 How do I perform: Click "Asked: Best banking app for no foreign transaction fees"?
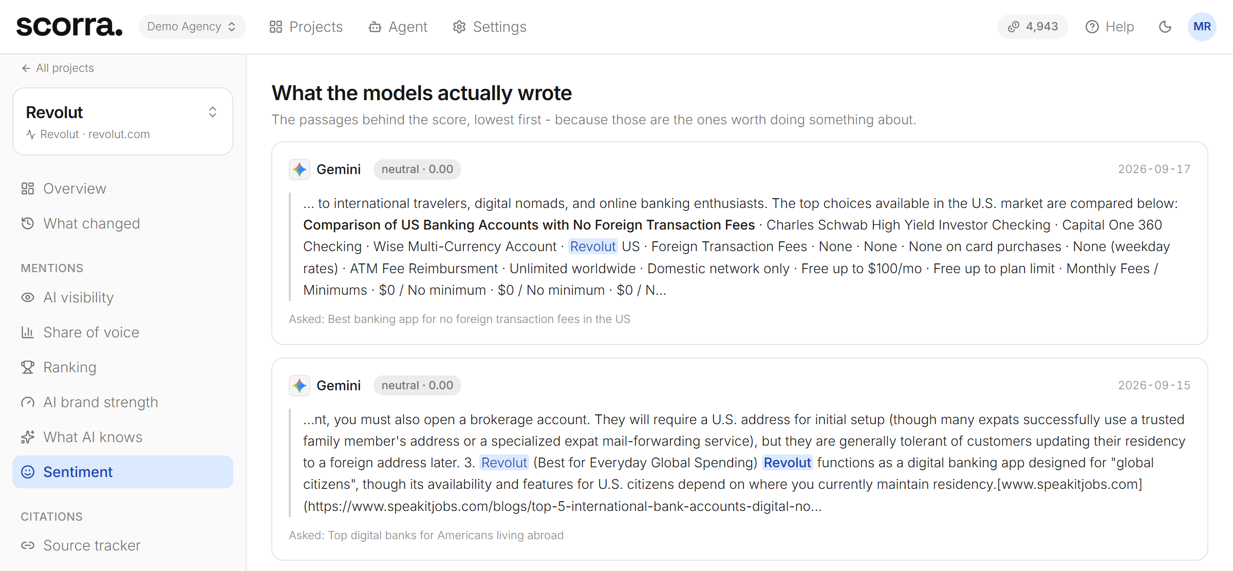point(459,319)
